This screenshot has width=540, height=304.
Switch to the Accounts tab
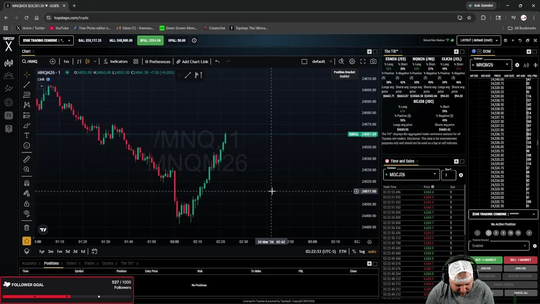pyautogui.click(x=30, y=263)
